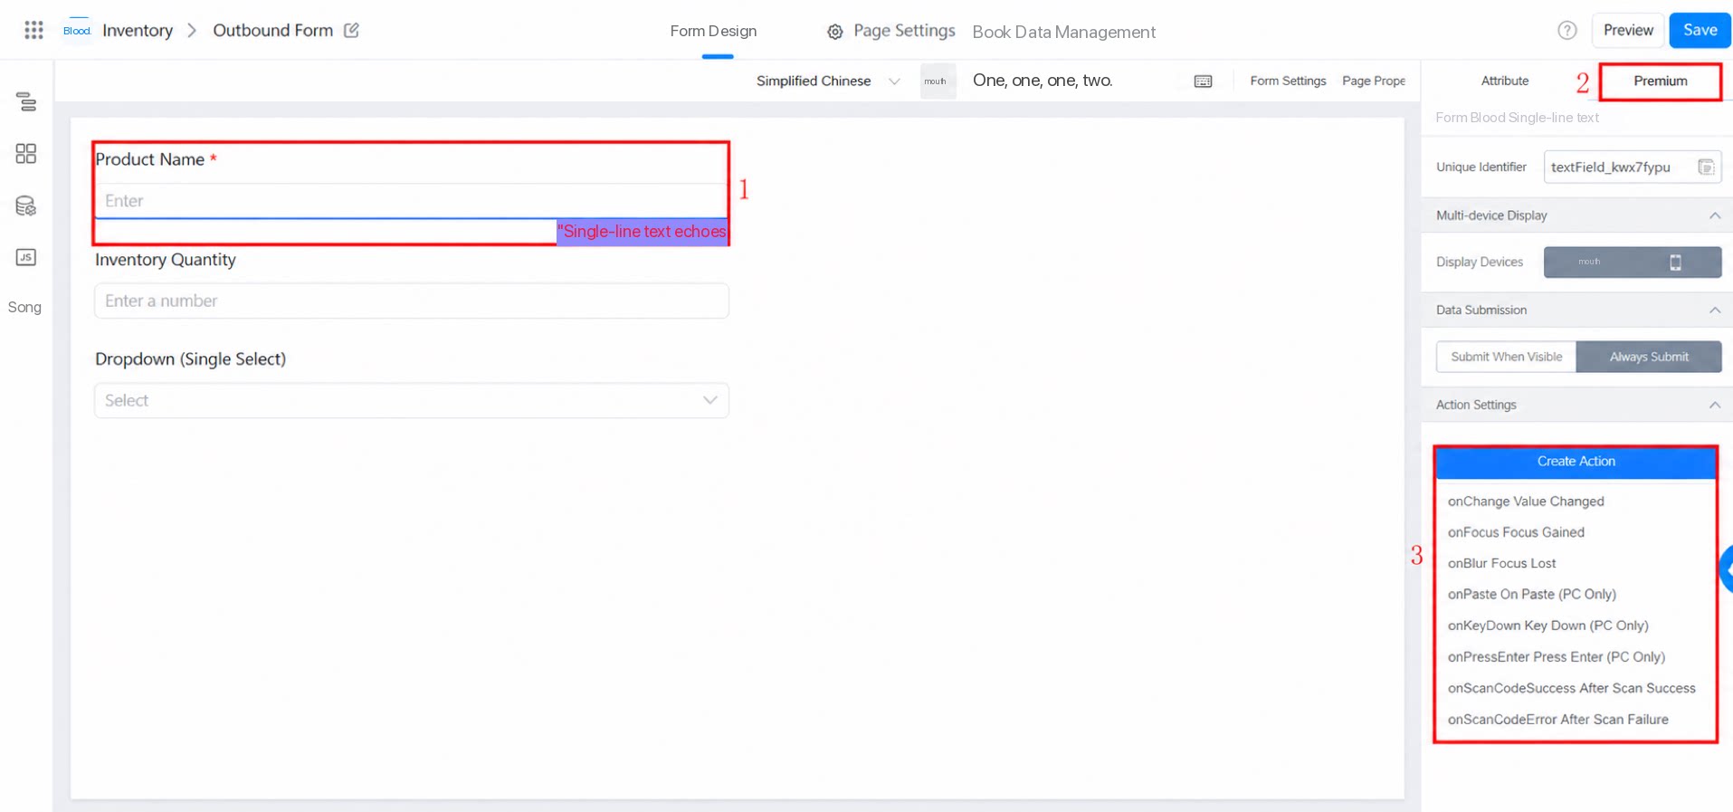The image size is (1733, 812).
Task: Switch to the Premium tab
Action: 1660,81
